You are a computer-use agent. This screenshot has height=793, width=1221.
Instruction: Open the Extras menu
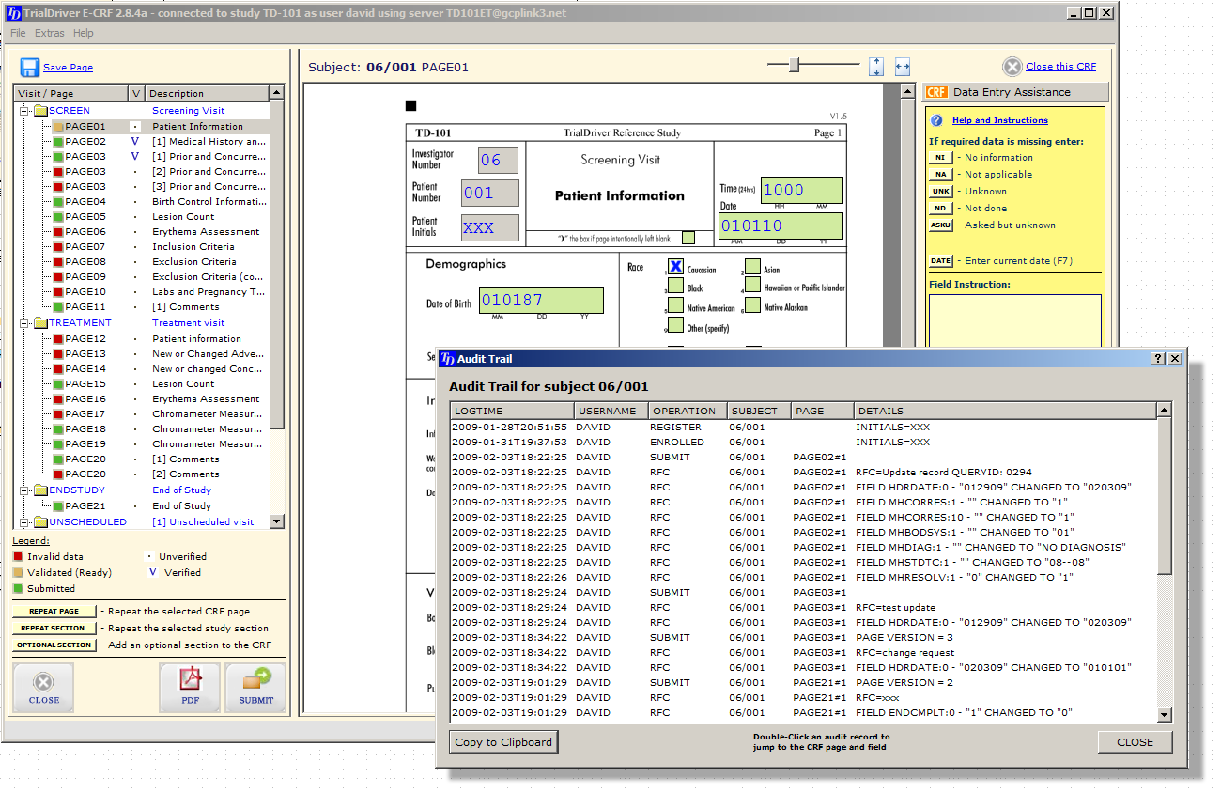click(50, 33)
